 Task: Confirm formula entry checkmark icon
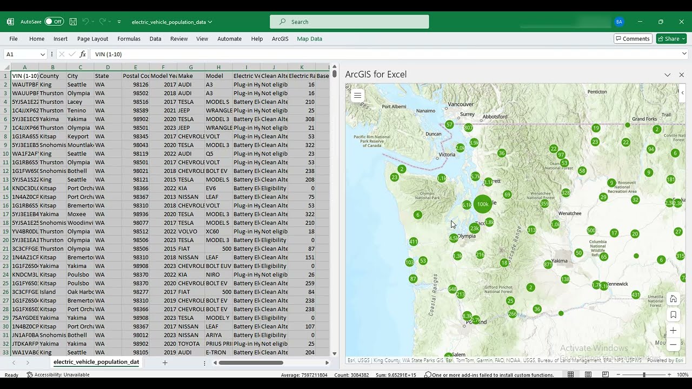(x=72, y=54)
